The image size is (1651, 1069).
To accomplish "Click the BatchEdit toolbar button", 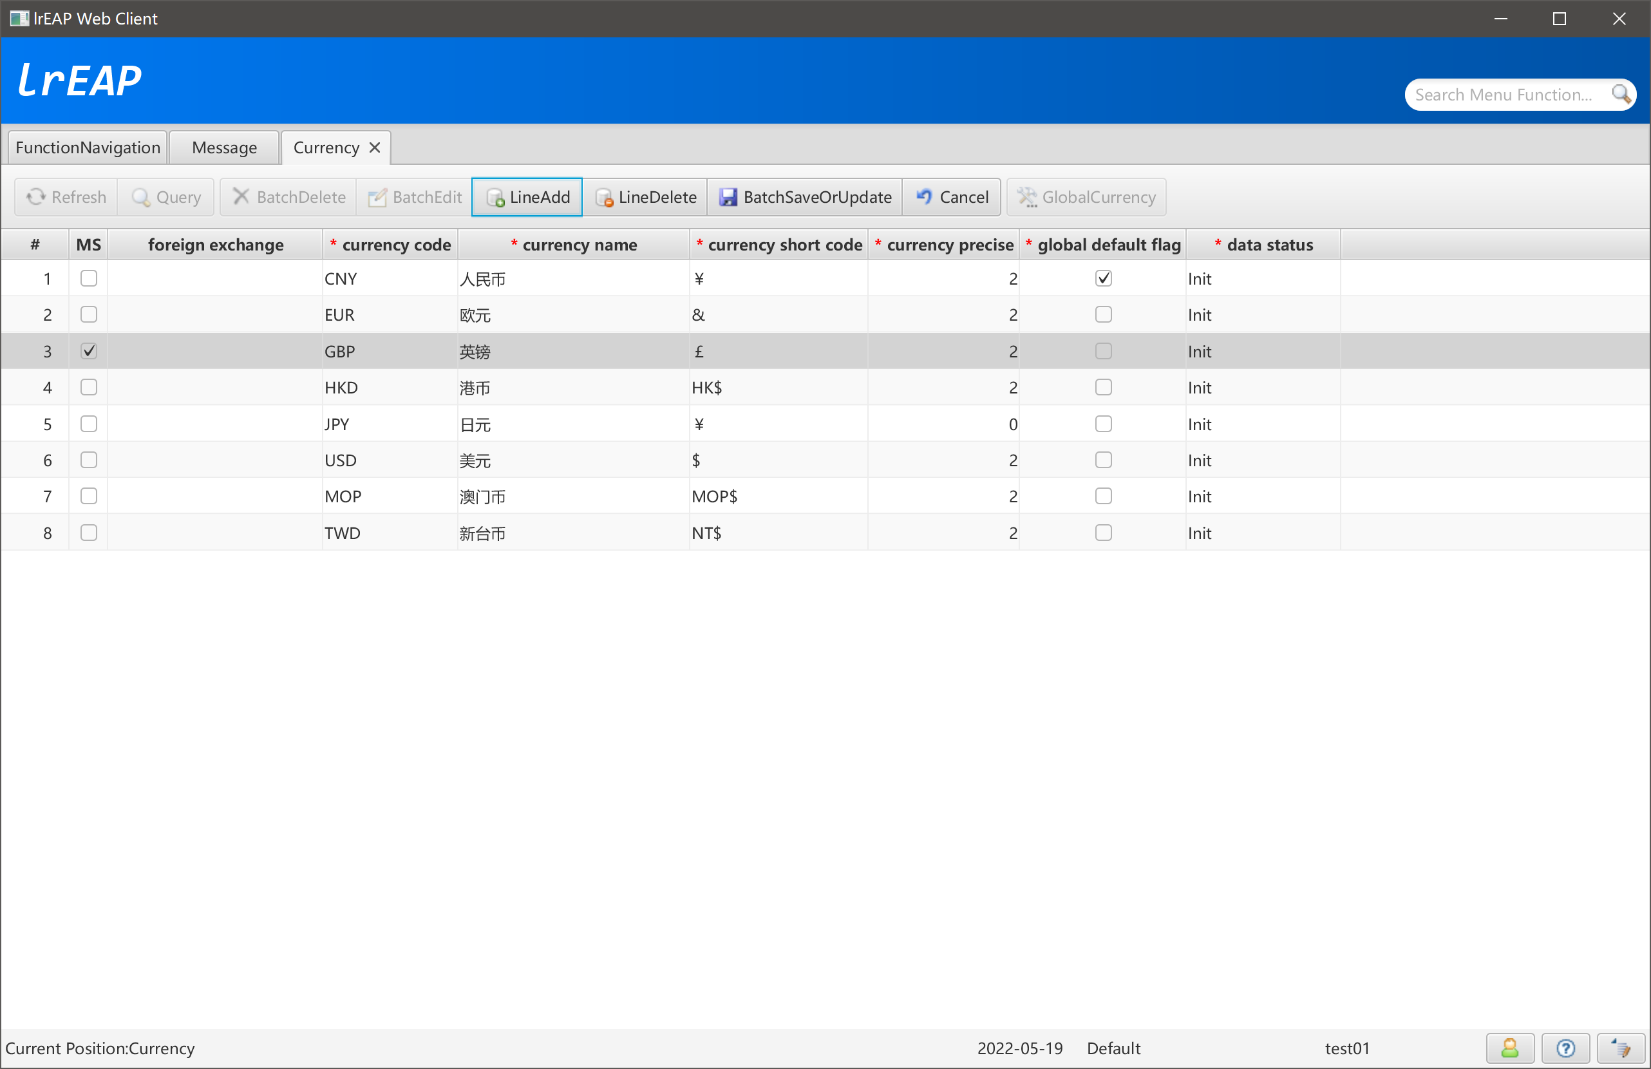I will coord(414,197).
